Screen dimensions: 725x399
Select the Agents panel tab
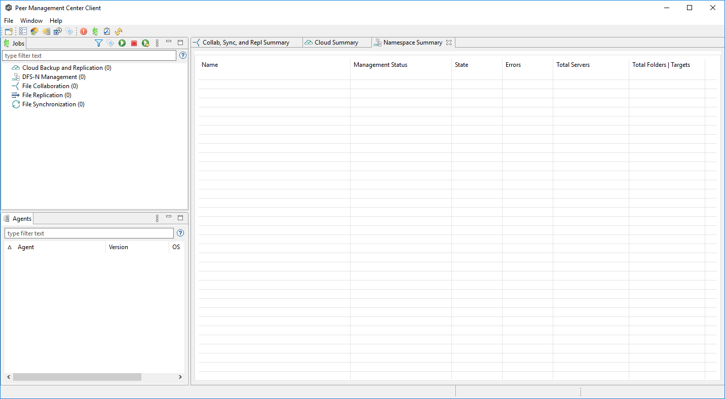[x=18, y=219]
